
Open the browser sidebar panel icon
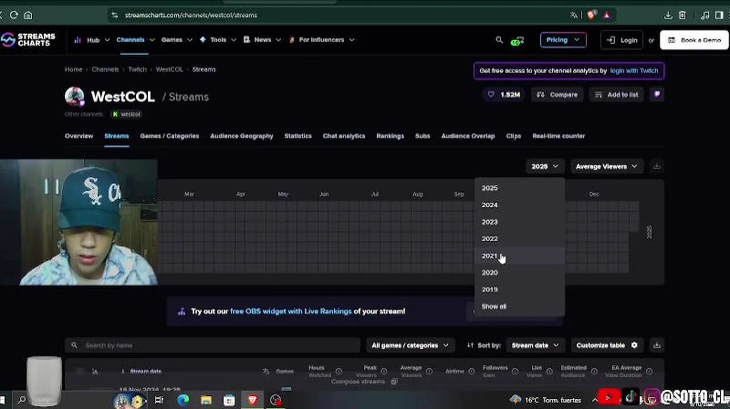coord(719,15)
